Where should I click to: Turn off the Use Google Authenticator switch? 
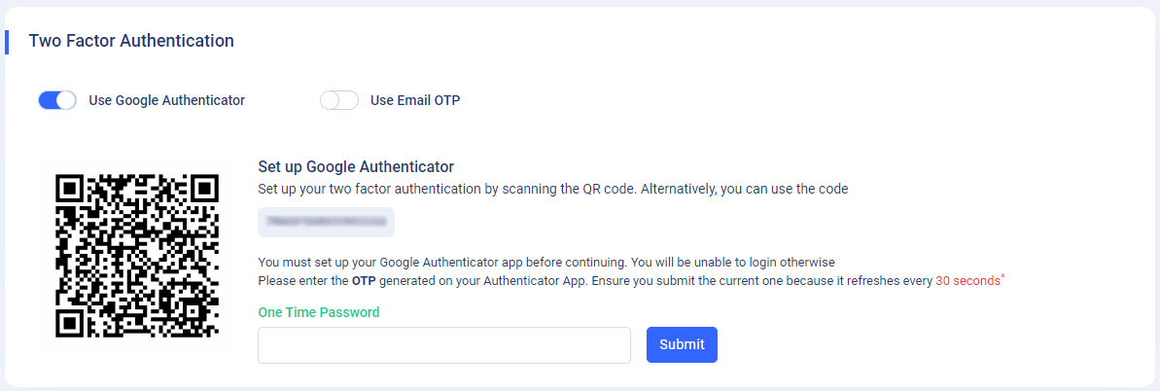point(57,101)
